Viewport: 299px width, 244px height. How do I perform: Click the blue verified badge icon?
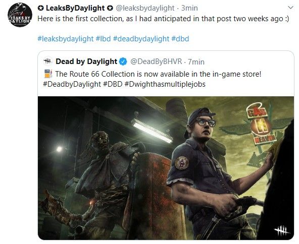click(123, 62)
